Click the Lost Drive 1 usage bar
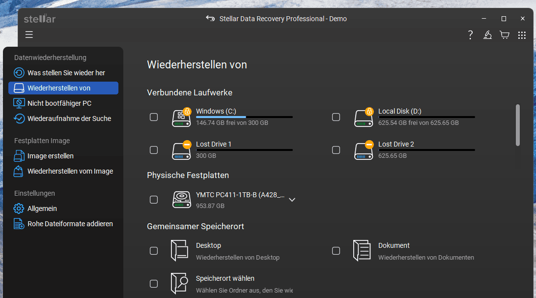 244,150
